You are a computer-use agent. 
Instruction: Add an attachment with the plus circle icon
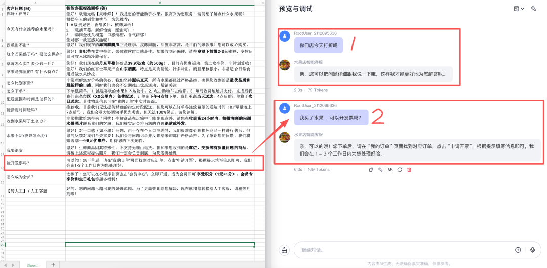click(x=518, y=250)
